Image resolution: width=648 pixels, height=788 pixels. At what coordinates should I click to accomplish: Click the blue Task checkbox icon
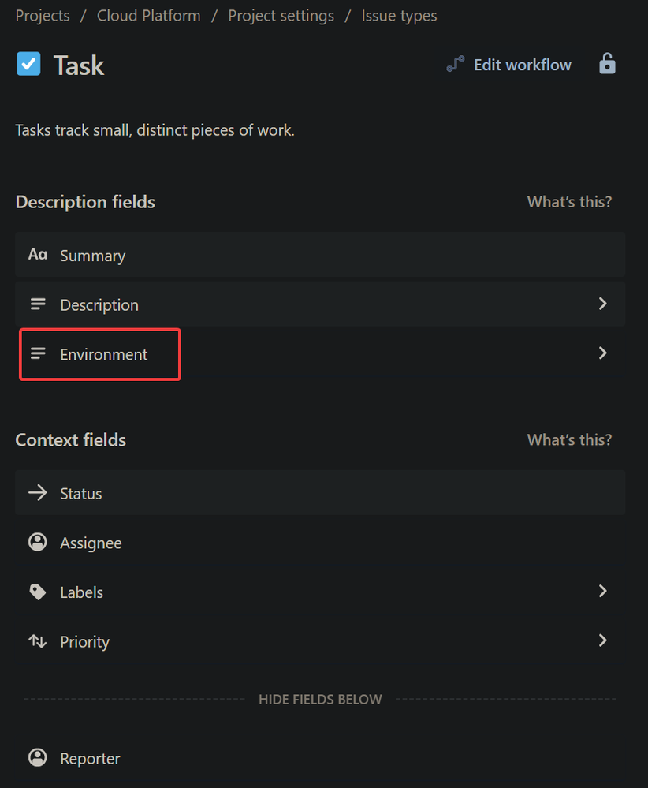pyautogui.click(x=28, y=64)
